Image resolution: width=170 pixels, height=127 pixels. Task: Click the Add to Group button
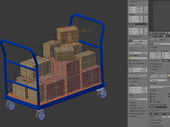[160, 87]
